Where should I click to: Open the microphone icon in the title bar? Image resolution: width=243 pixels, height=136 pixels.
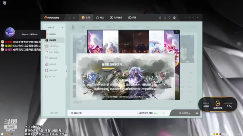[160, 18]
